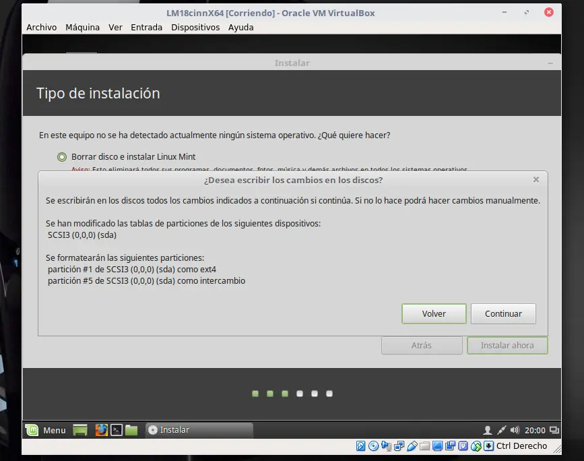Click the audio devices status icon

(x=386, y=445)
